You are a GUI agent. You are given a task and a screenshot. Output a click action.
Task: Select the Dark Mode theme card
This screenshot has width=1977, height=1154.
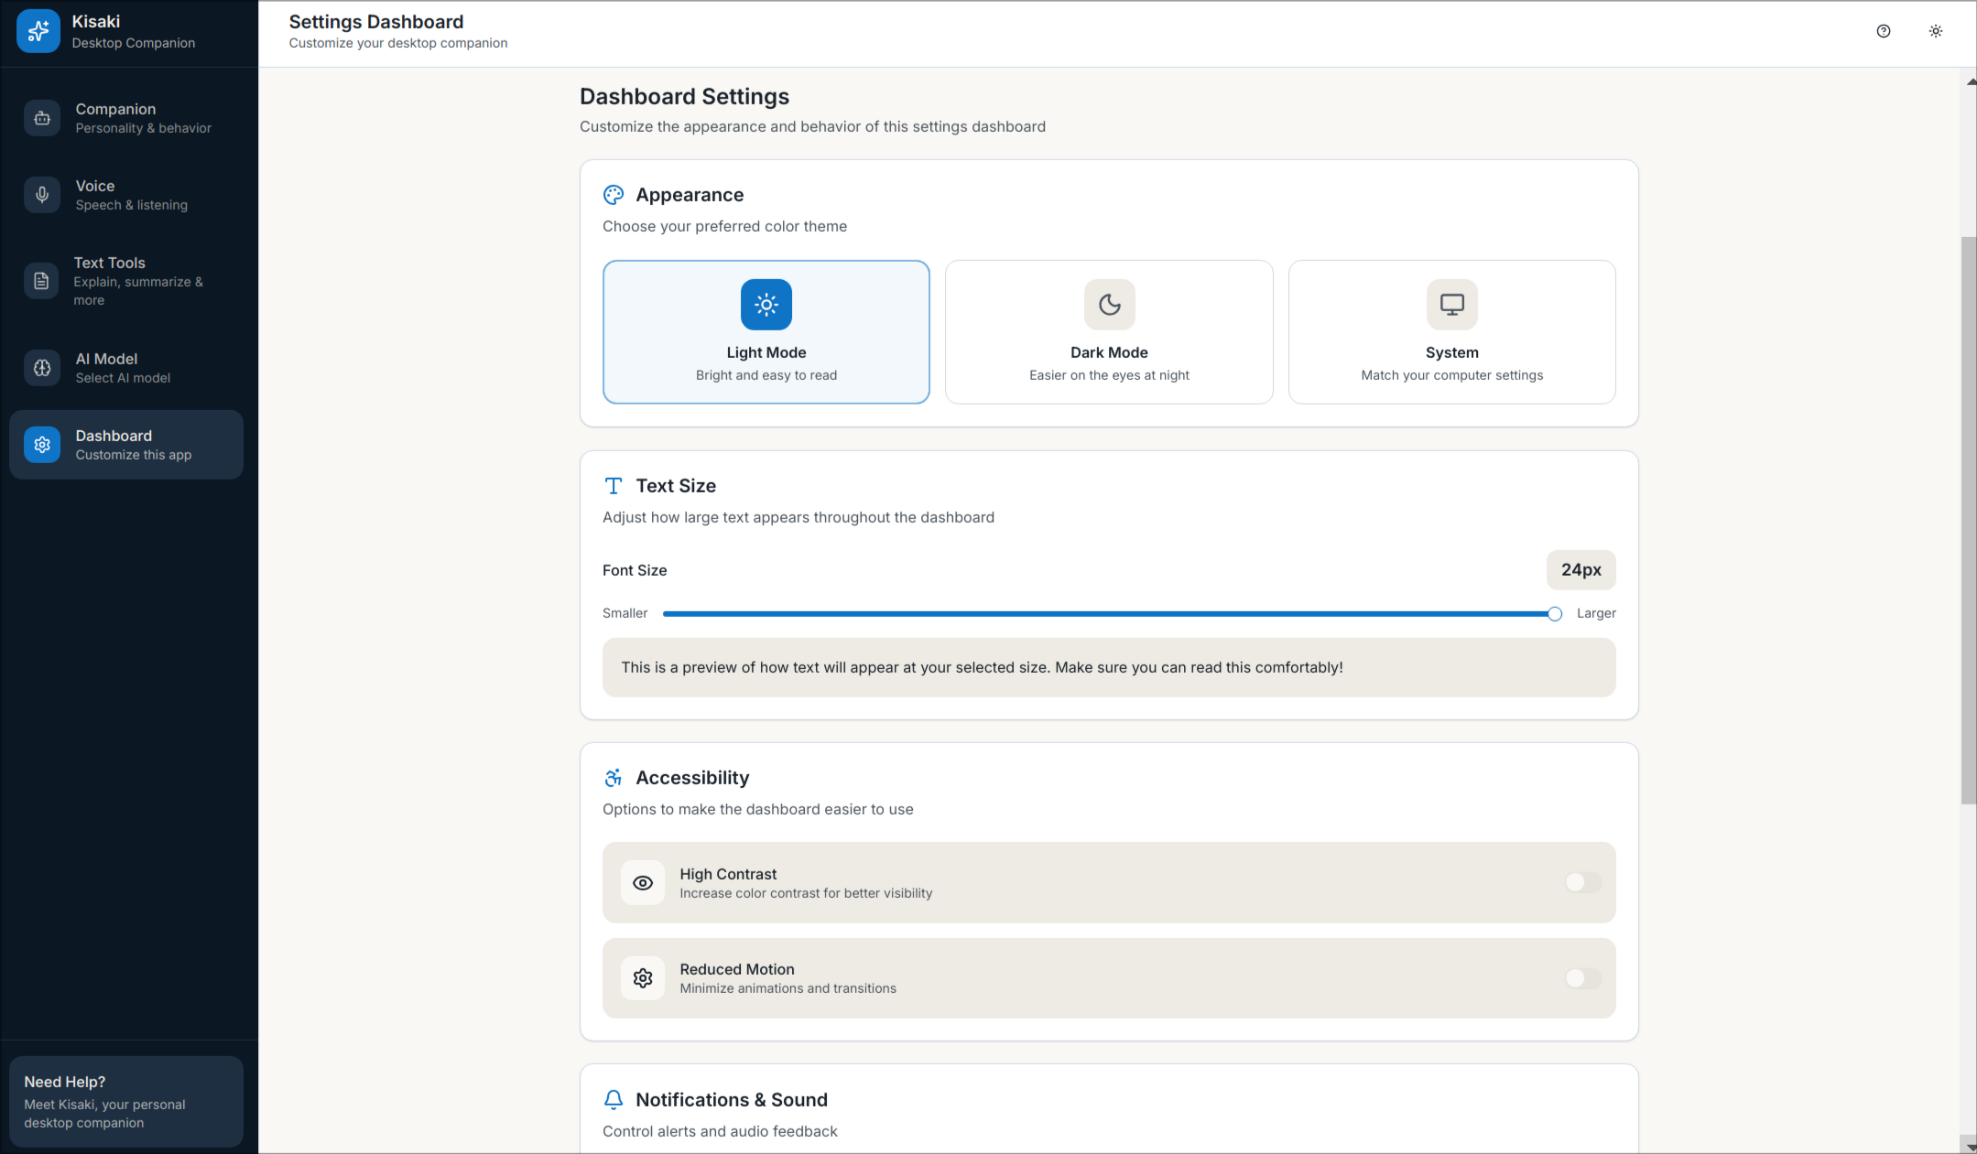(x=1109, y=332)
